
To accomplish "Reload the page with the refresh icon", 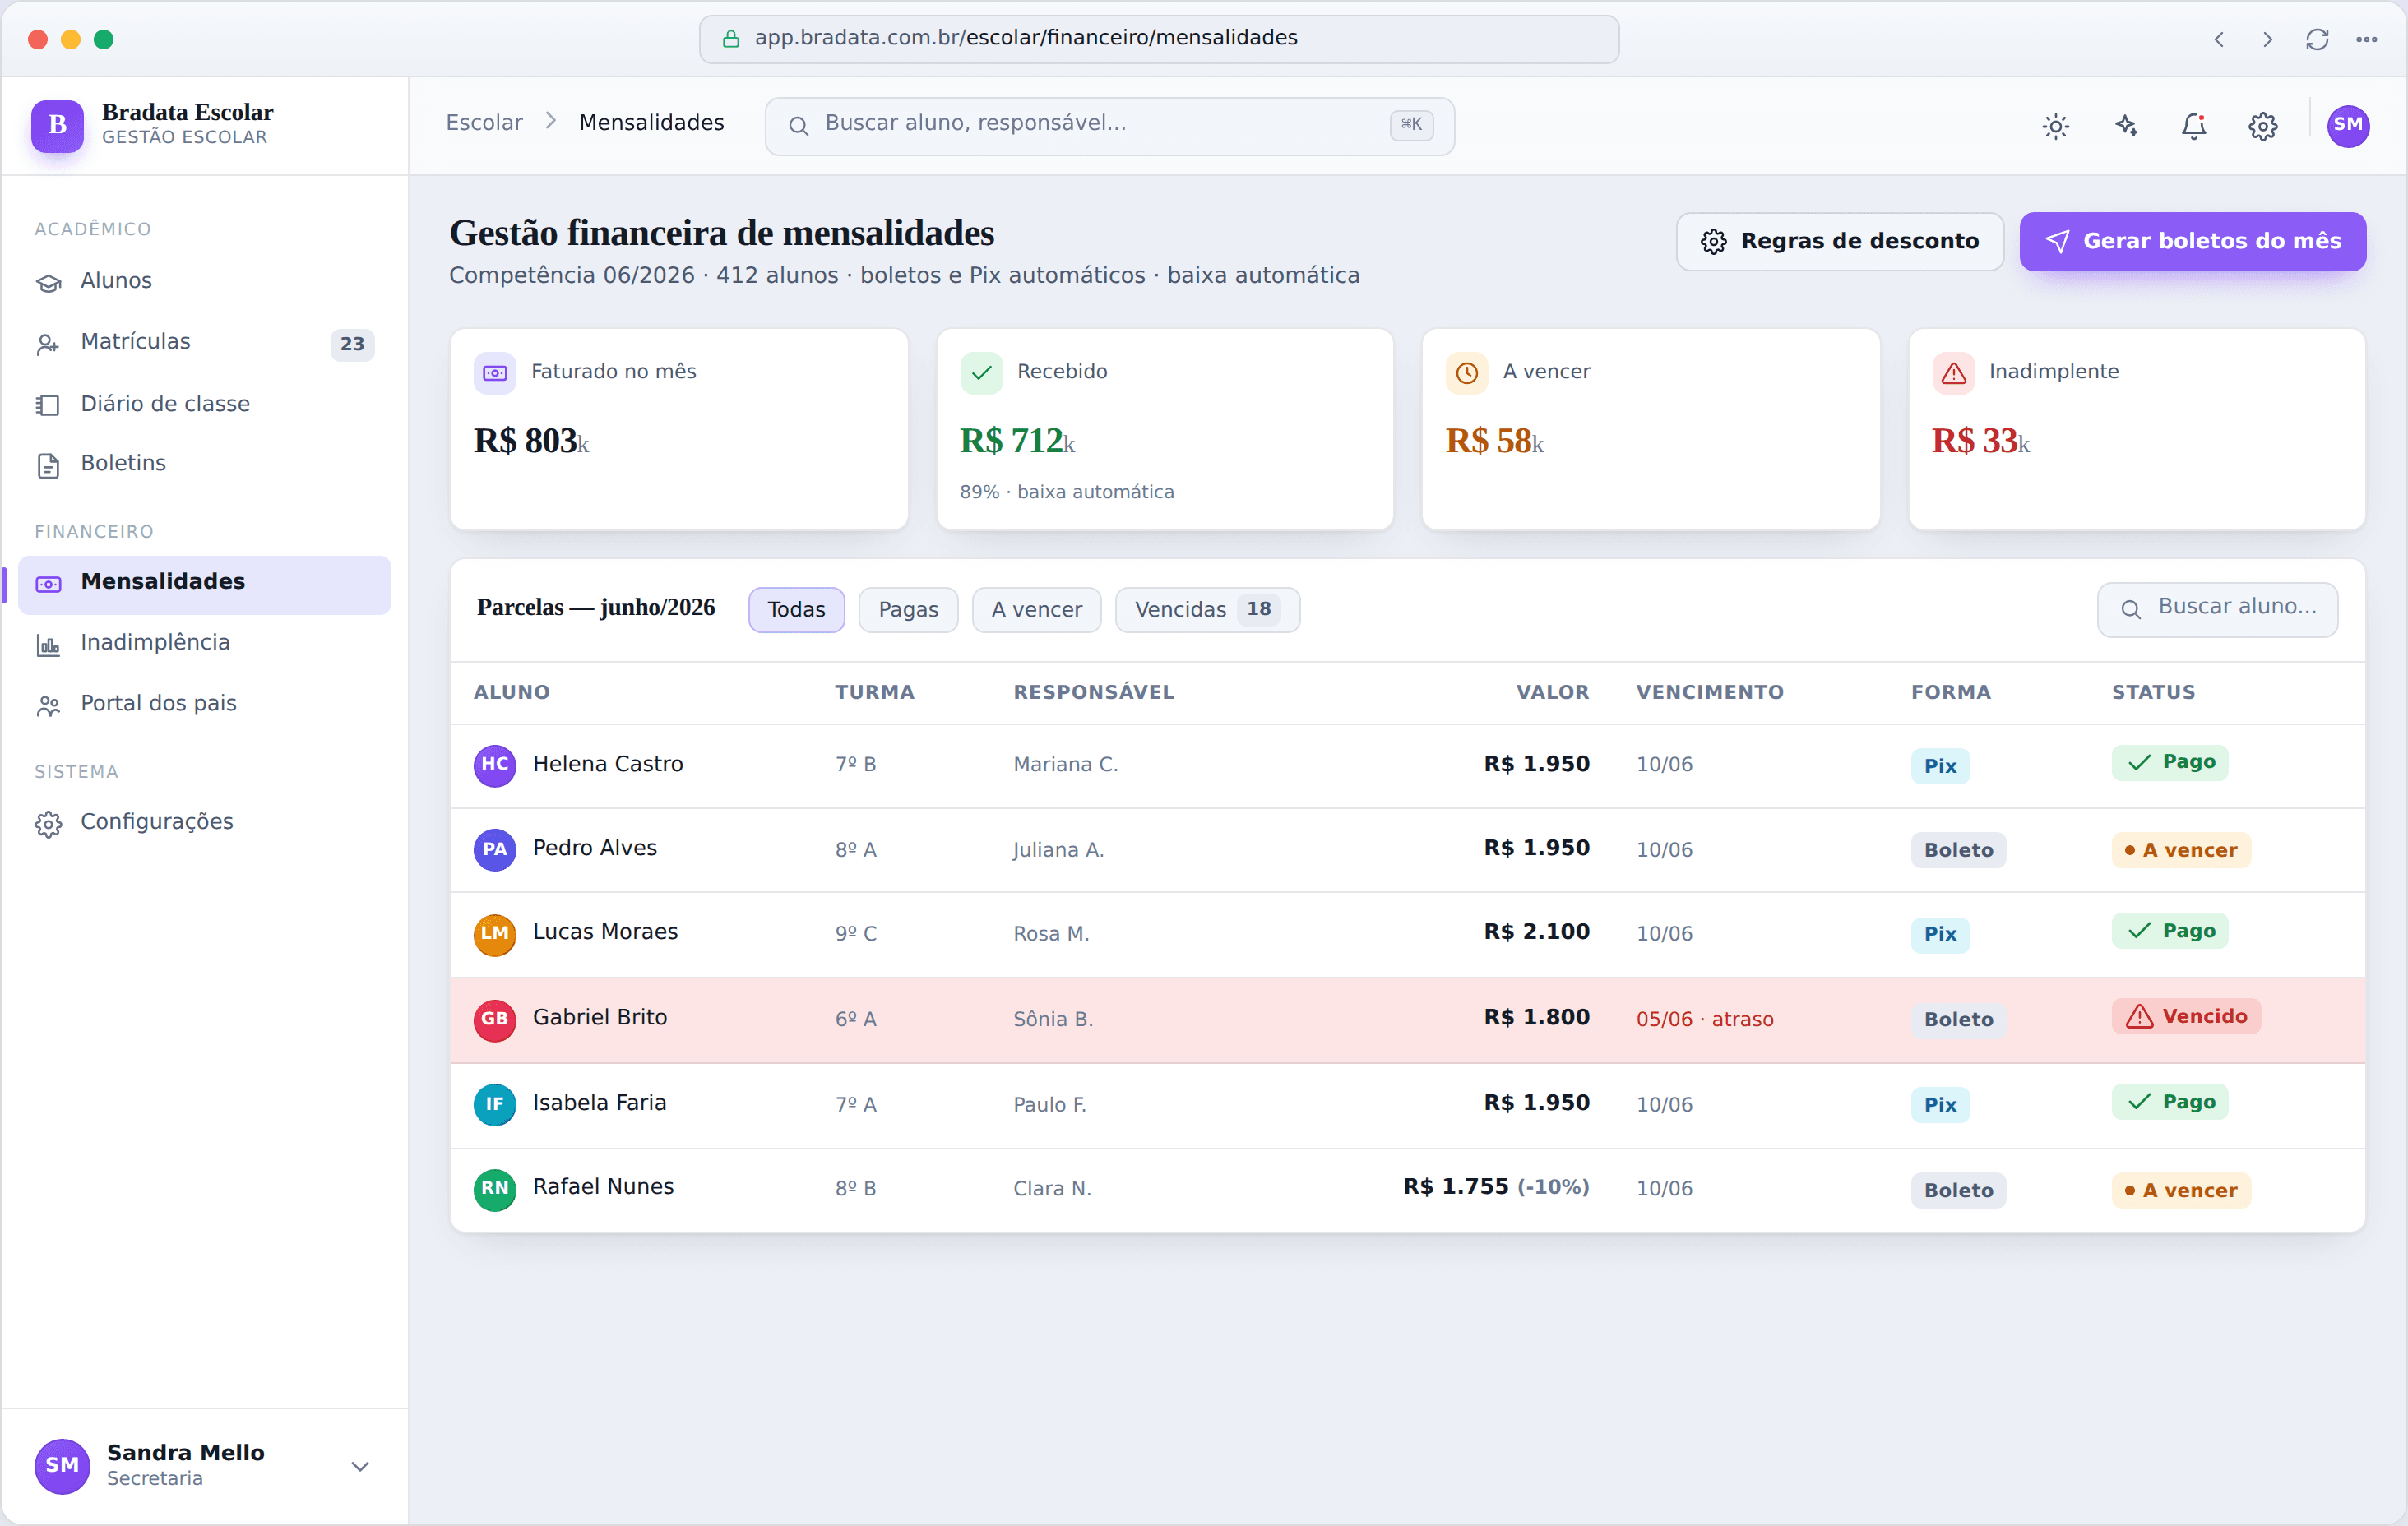I will click(2317, 39).
